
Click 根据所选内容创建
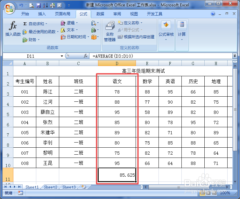tap(136, 37)
